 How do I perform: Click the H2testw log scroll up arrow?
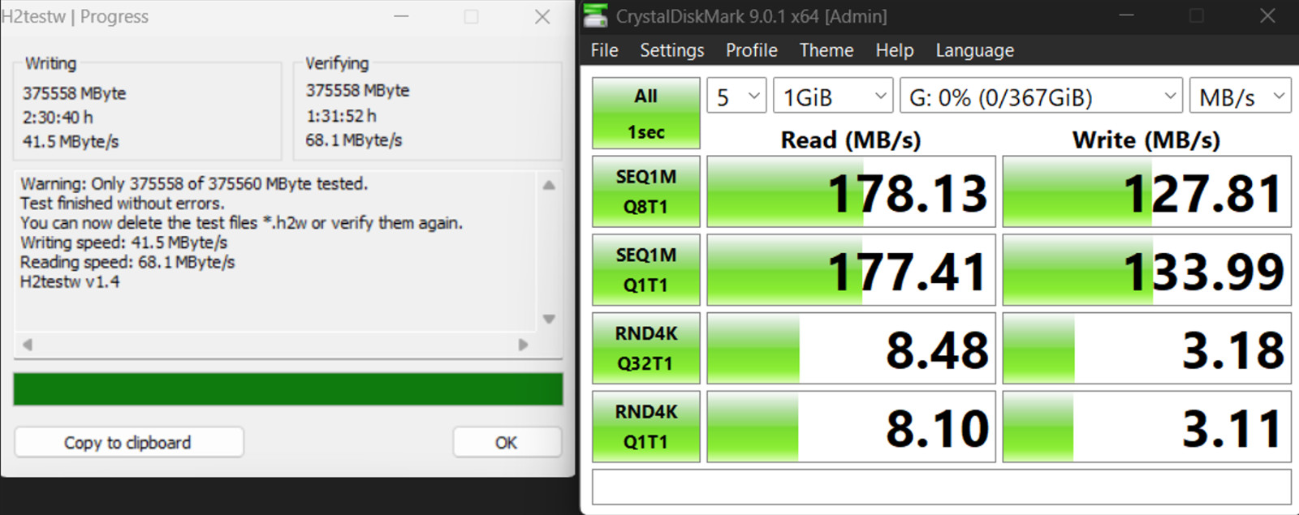coord(549,185)
